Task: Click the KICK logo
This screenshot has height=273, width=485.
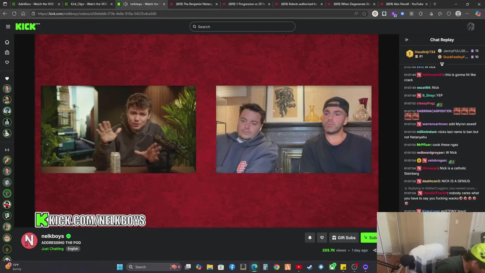Action: point(28,27)
